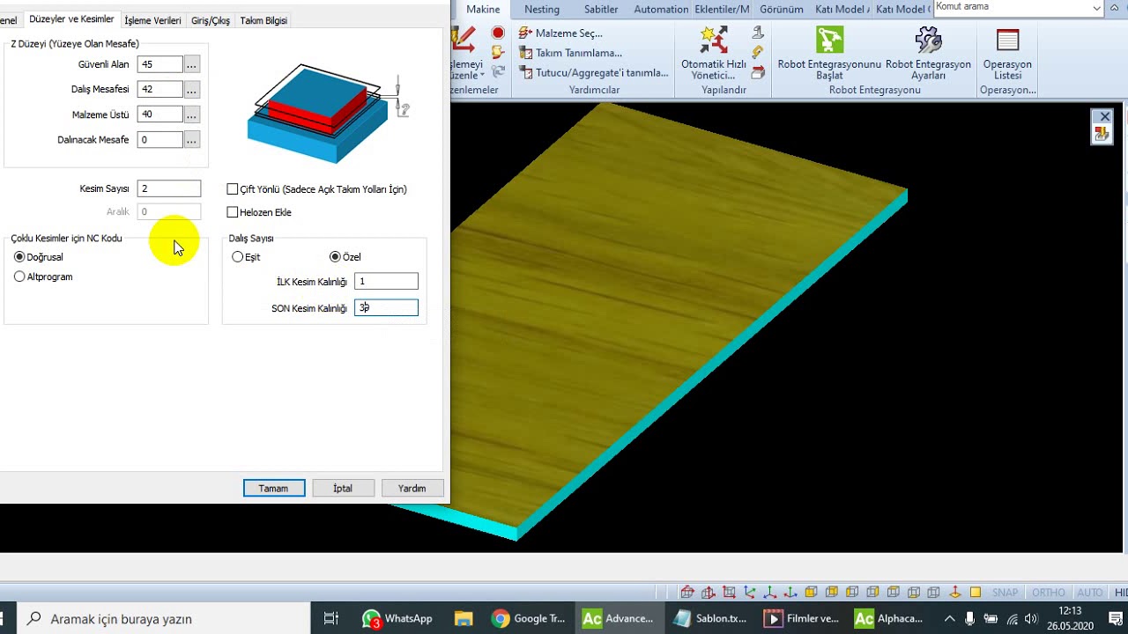This screenshot has height=634, width=1128.
Task: Switch to the Alphaca... taskbar window
Action: pos(889,618)
